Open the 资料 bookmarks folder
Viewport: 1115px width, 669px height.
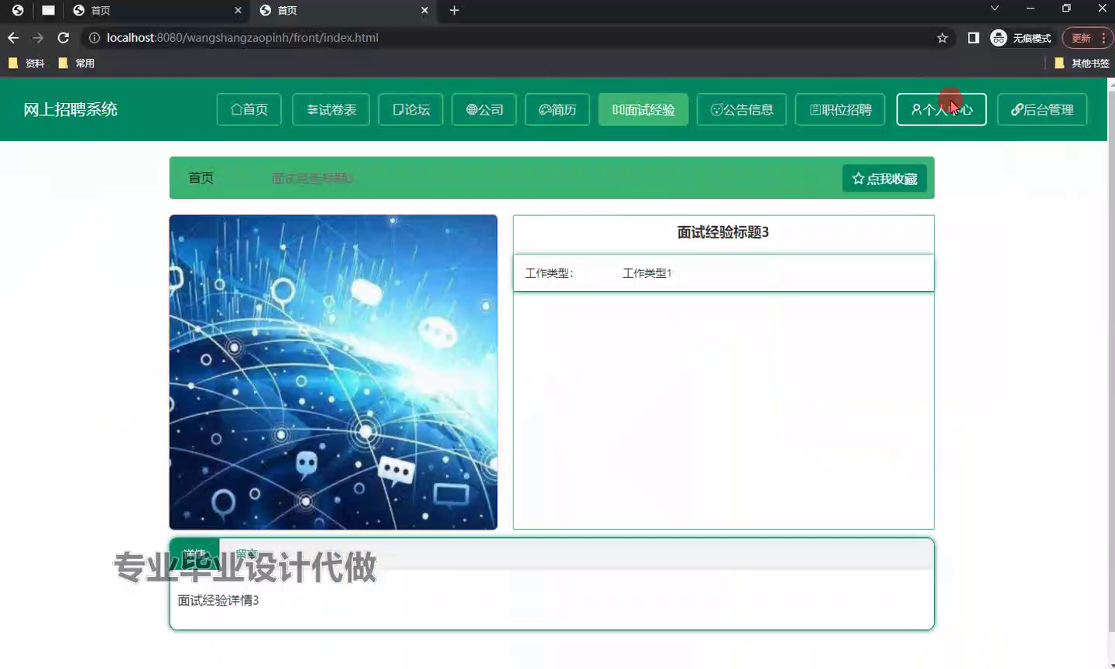click(26, 63)
